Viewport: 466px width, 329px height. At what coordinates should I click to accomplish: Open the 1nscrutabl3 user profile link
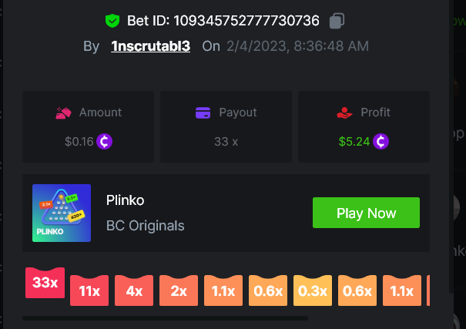(151, 46)
